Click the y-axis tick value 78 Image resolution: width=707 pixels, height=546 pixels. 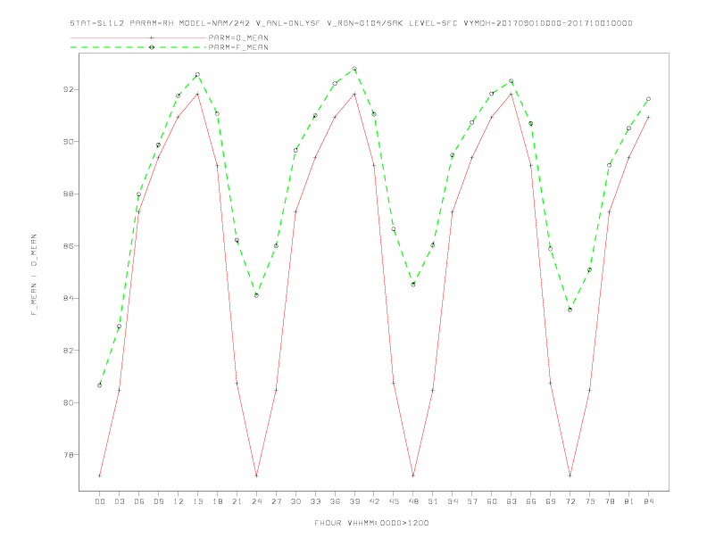point(68,454)
